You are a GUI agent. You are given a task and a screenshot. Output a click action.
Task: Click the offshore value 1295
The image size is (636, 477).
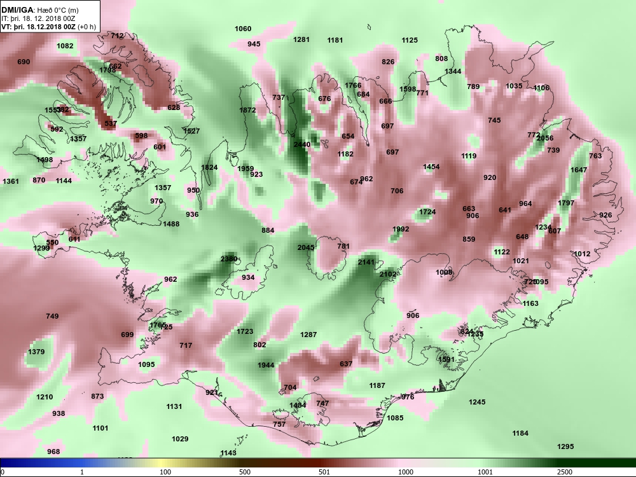coord(565,446)
